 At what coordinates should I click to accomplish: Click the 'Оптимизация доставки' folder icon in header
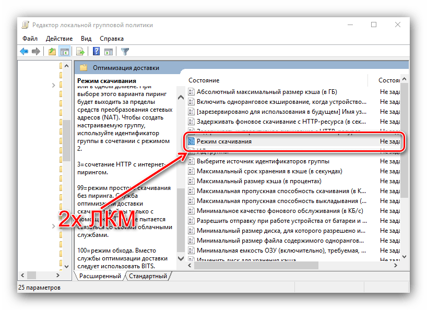pos(84,67)
